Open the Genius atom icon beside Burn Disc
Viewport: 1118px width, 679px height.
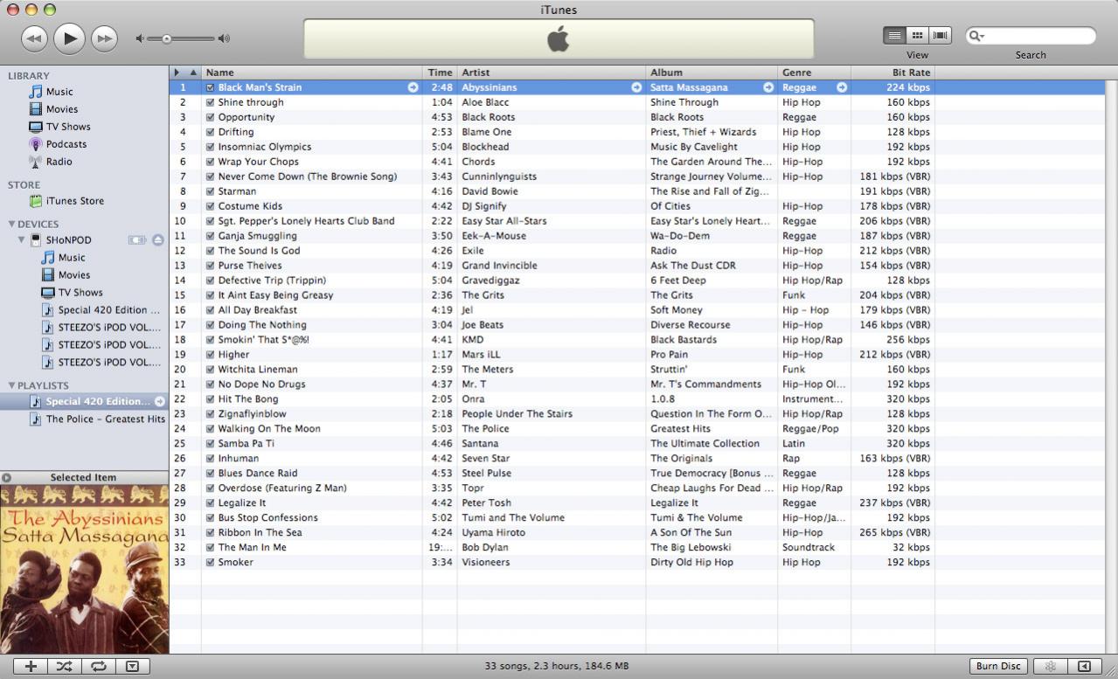1051,666
